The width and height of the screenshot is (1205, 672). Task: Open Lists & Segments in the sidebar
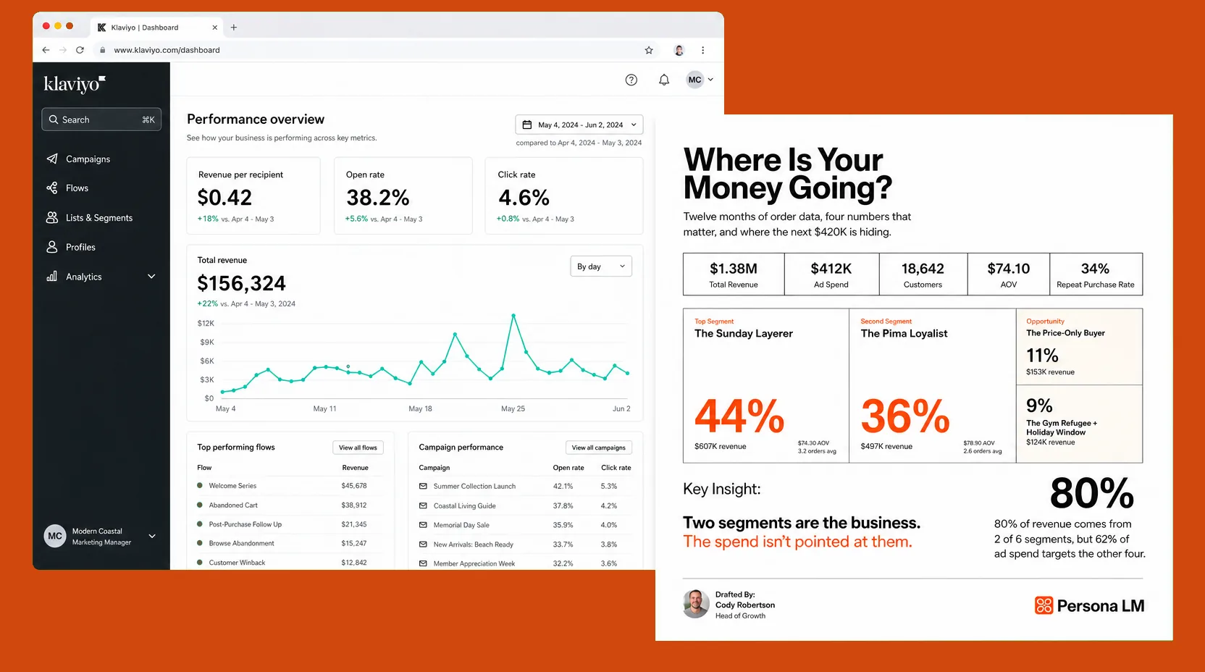[x=99, y=217]
